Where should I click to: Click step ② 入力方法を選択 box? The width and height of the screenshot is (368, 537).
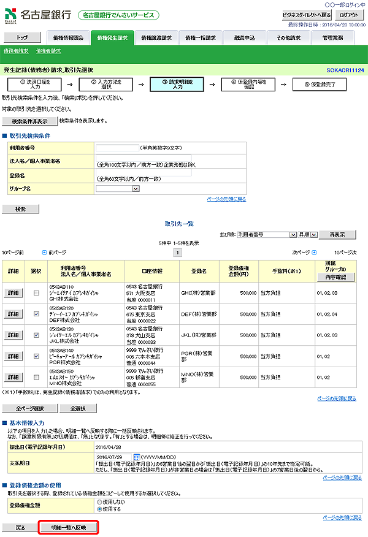coord(106,85)
